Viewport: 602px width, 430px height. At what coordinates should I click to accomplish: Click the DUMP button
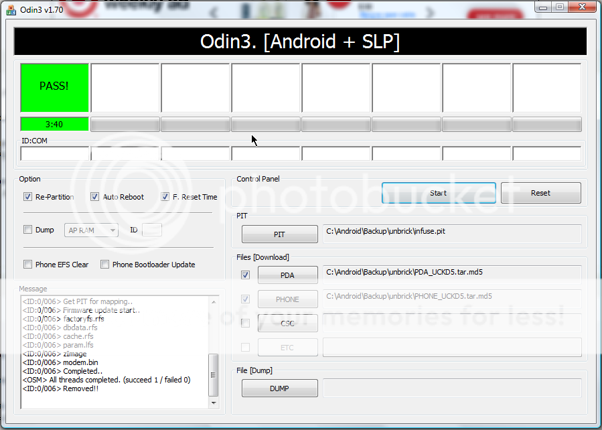click(x=279, y=388)
